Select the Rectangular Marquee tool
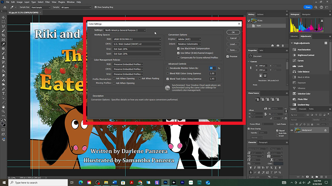The width and height of the screenshot is (332, 186). 3,22
